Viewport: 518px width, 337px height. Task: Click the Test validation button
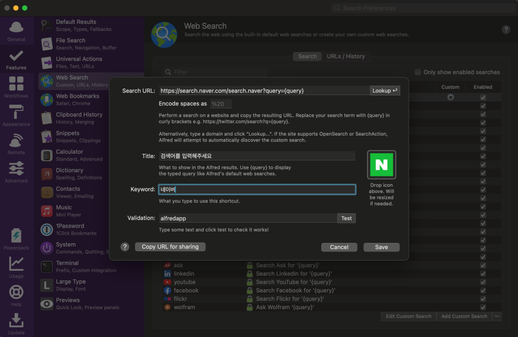[346, 218]
